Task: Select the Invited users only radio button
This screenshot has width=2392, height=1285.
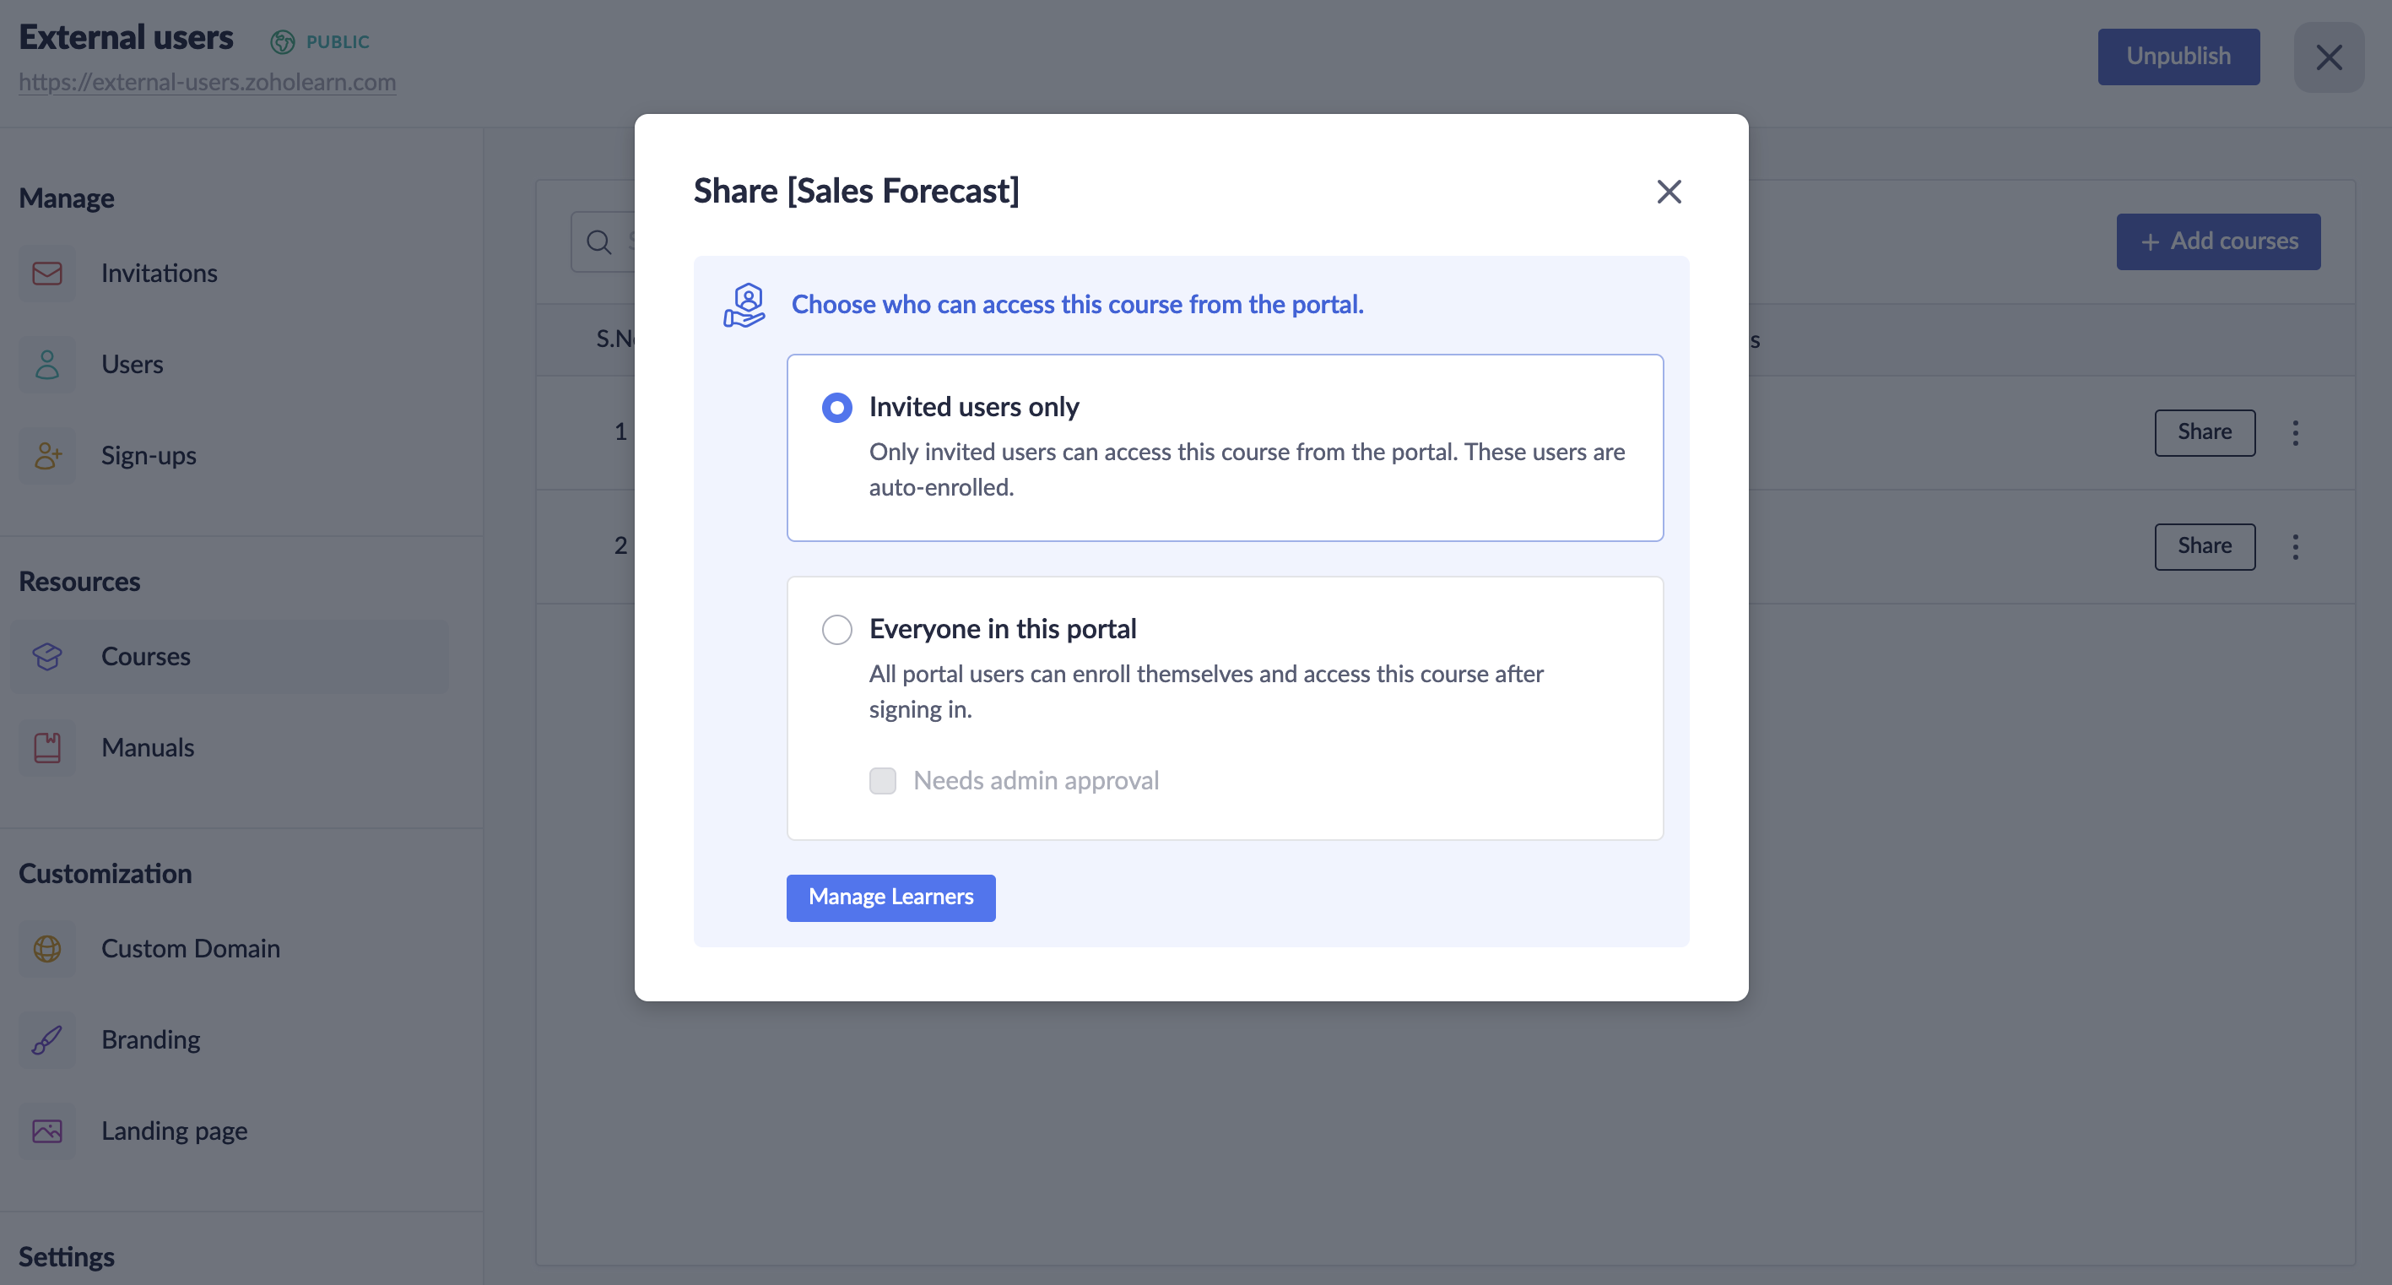Action: (x=836, y=407)
